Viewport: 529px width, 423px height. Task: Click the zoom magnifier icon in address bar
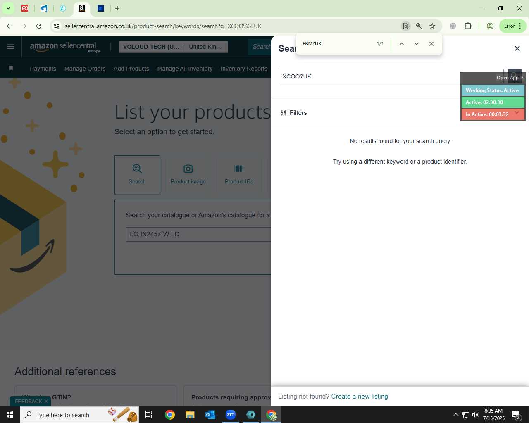click(419, 26)
